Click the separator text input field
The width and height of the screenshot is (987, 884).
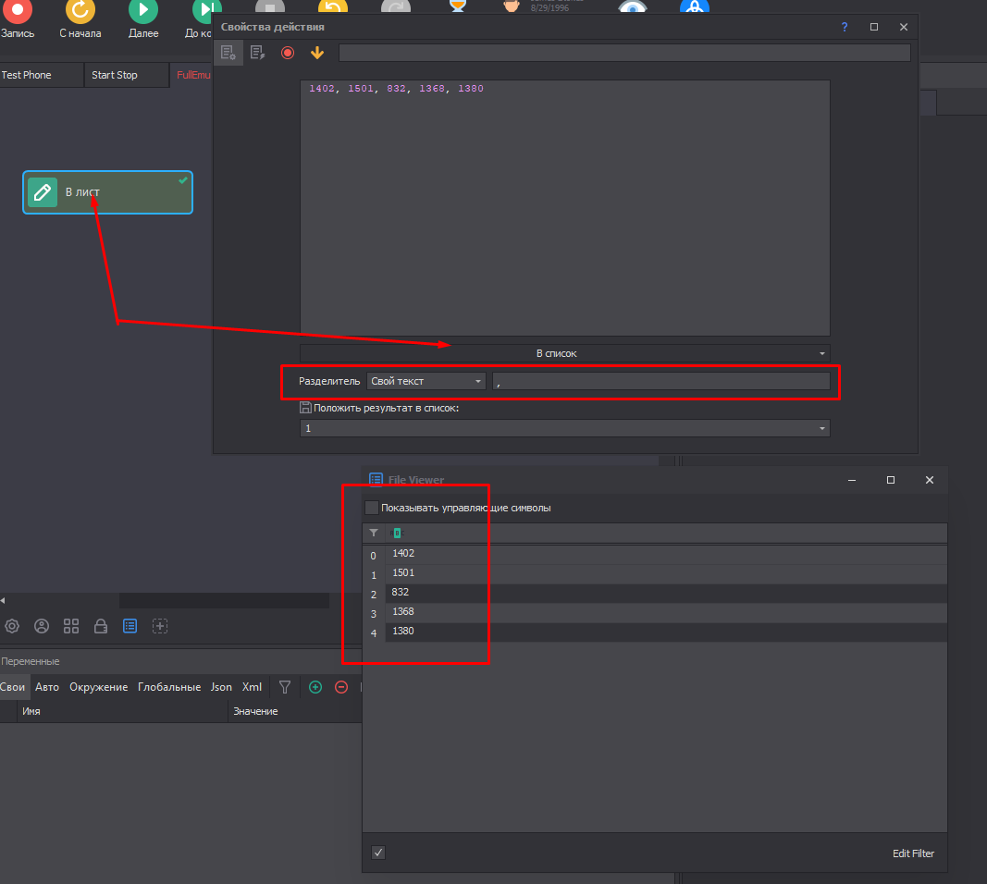click(661, 381)
